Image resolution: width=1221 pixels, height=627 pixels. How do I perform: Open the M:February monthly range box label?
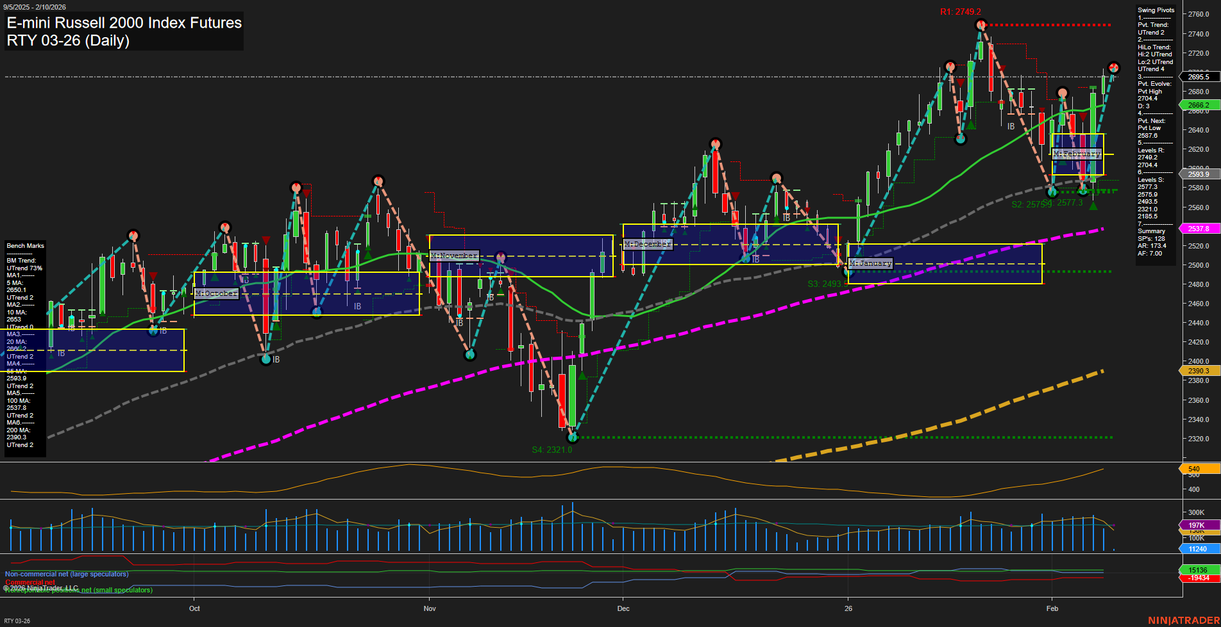click(1077, 154)
